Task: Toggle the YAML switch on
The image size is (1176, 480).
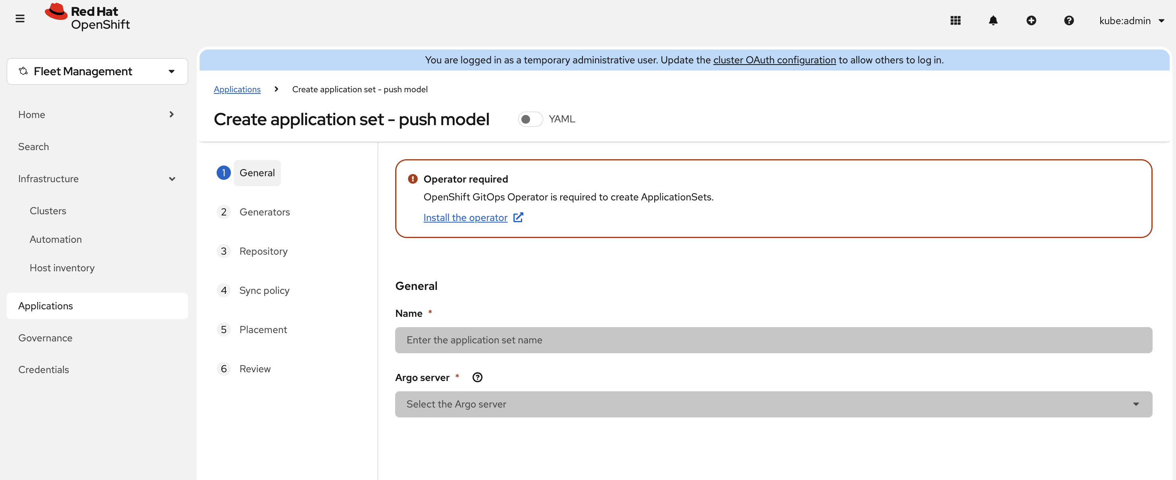Action: (530, 119)
